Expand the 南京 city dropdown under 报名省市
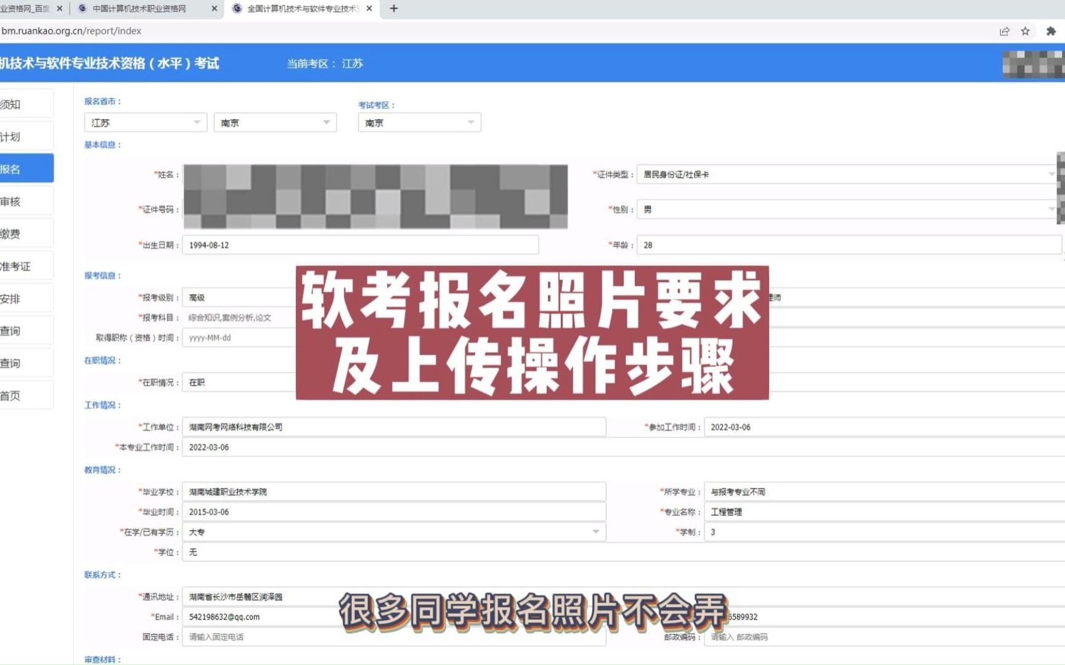 pyautogui.click(x=275, y=123)
